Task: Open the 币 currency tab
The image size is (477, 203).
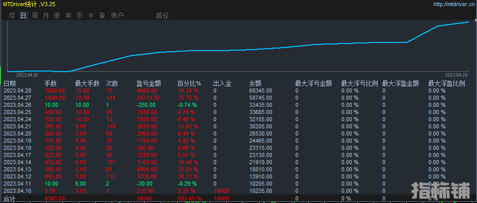Action: [79, 16]
